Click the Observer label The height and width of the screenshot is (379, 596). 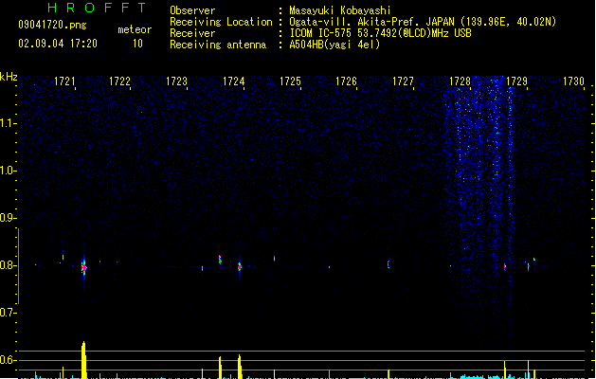192,10
